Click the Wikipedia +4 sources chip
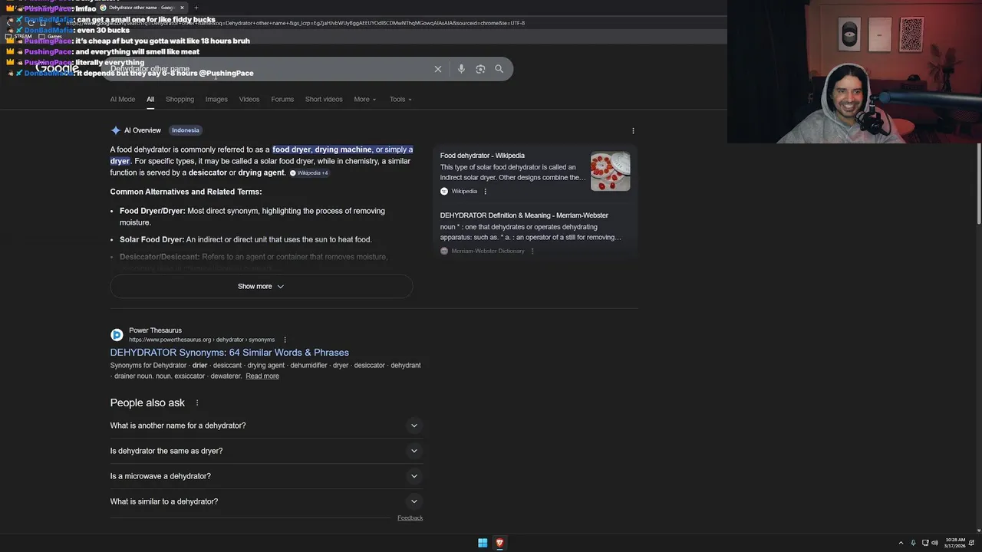This screenshot has height=552, width=982. pyautogui.click(x=309, y=173)
